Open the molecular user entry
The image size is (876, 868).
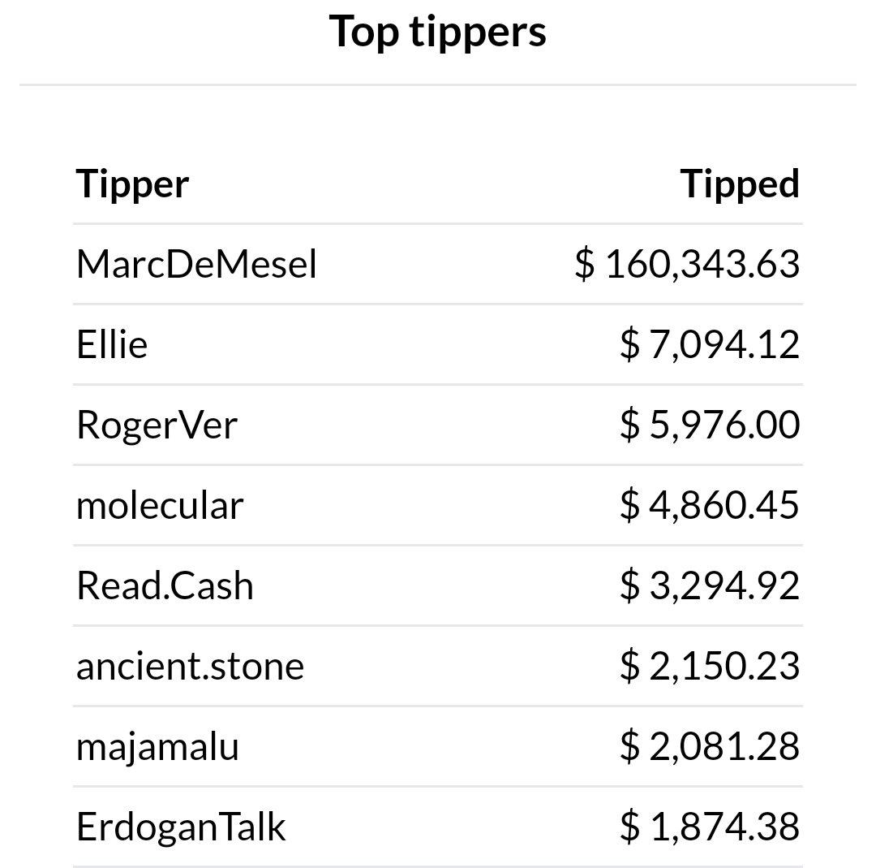(160, 506)
